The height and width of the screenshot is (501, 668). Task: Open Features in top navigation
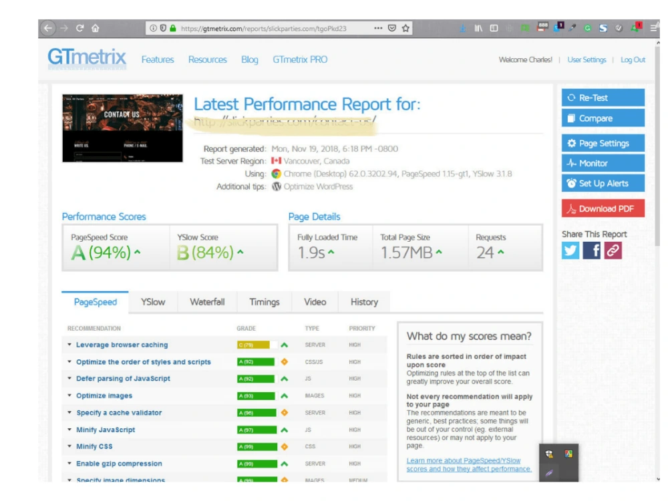[x=158, y=59]
